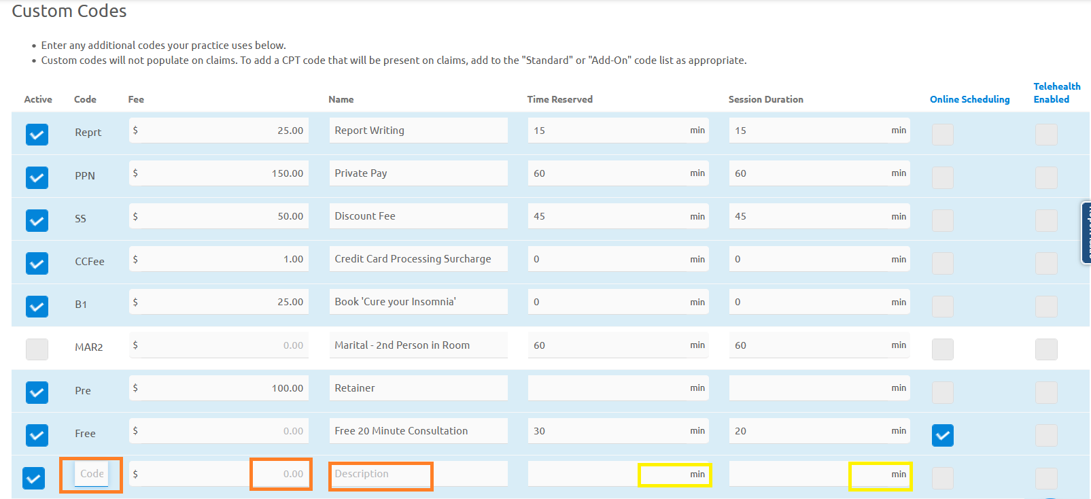Edit Credit Card Processing Surcharge name field

pos(418,259)
